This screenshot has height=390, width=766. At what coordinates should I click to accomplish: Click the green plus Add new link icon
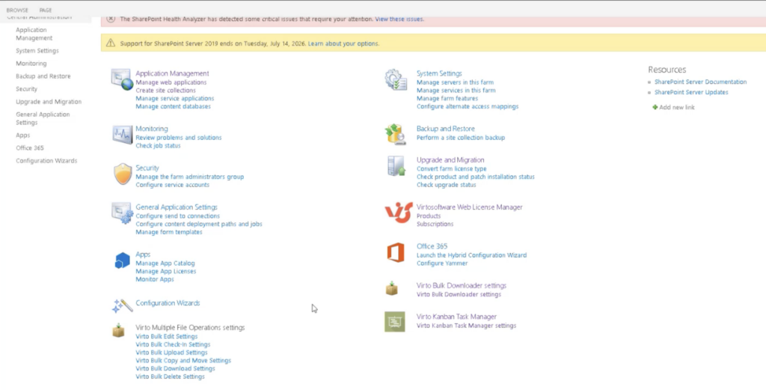[655, 107]
